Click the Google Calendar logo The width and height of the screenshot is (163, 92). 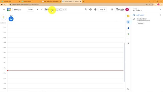point(9,9)
